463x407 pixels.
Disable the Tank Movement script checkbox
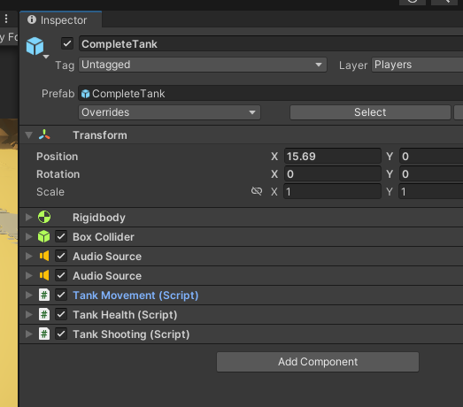pos(61,296)
